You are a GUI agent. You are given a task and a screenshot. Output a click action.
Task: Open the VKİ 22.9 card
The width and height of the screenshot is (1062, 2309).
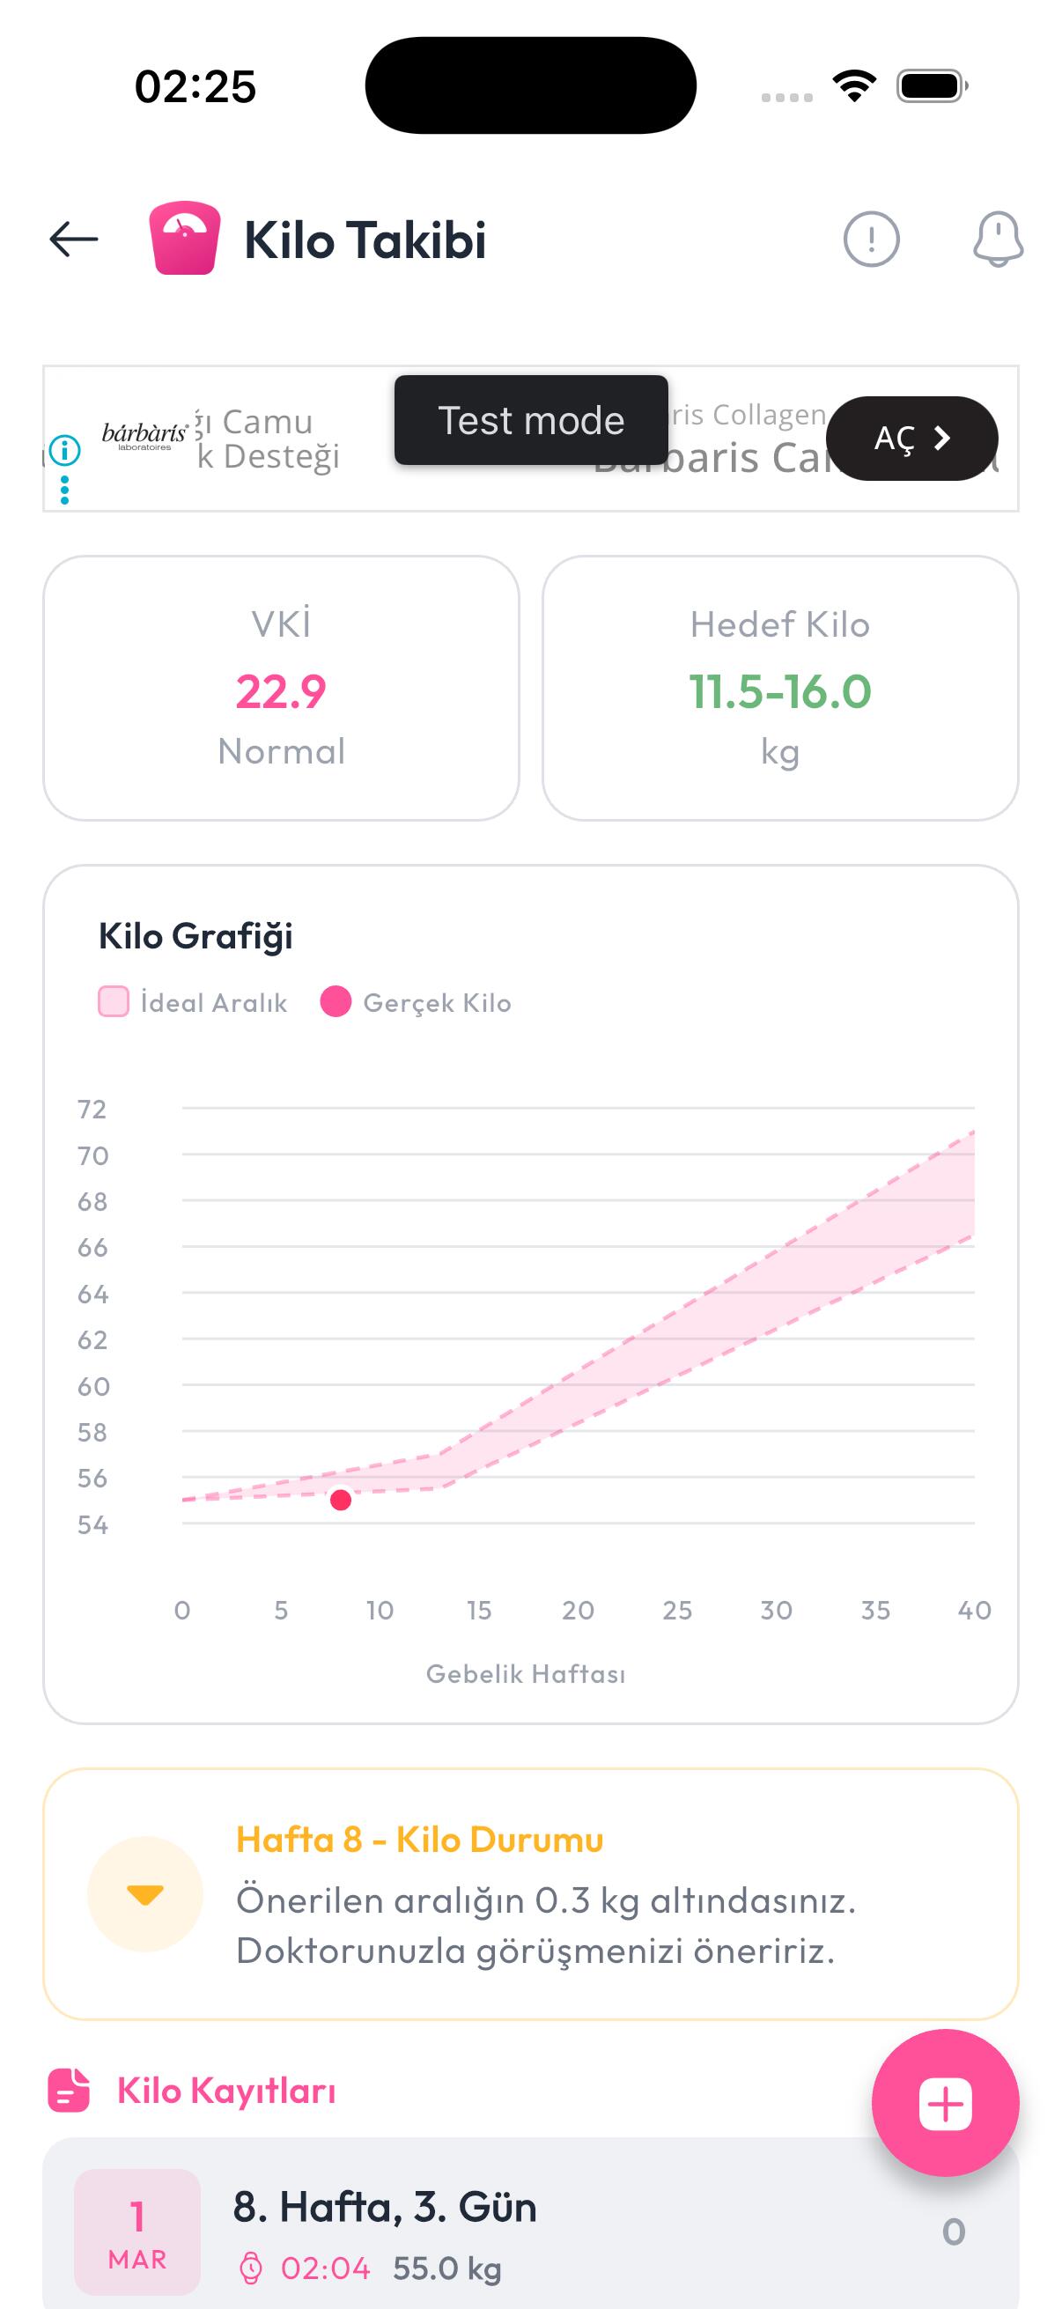[x=282, y=689]
